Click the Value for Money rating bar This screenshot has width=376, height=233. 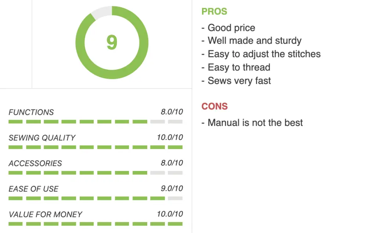[95, 224]
